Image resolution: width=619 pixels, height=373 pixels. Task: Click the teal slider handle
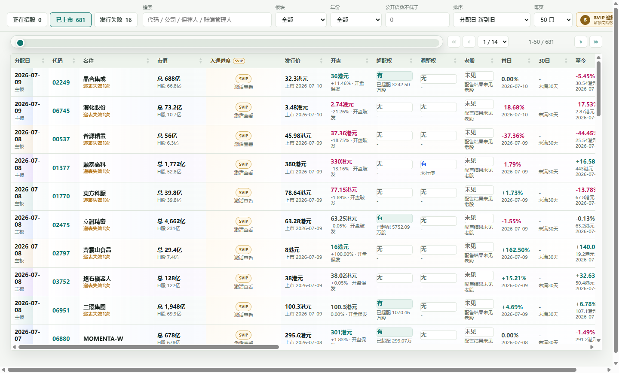click(20, 42)
